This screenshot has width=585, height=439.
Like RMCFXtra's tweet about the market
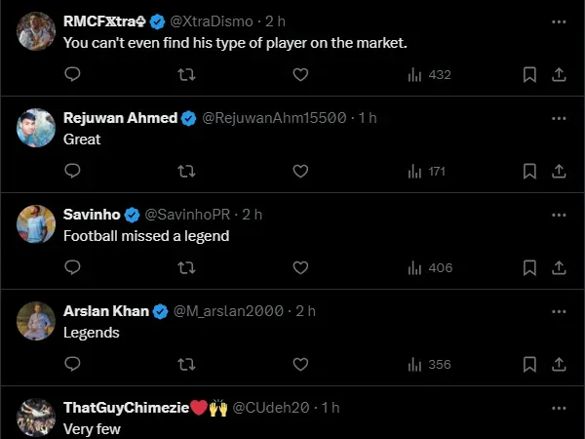tap(300, 74)
